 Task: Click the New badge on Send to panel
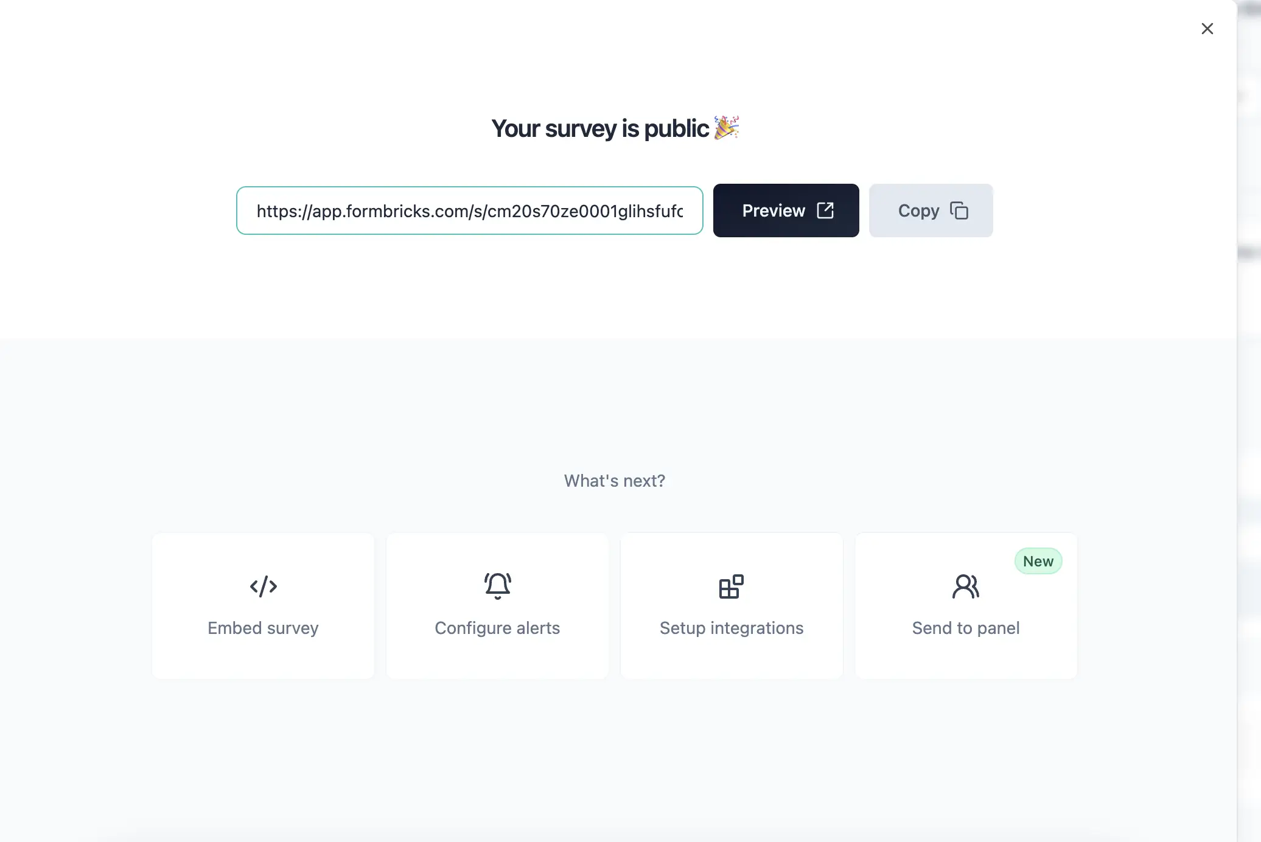(1038, 561)
